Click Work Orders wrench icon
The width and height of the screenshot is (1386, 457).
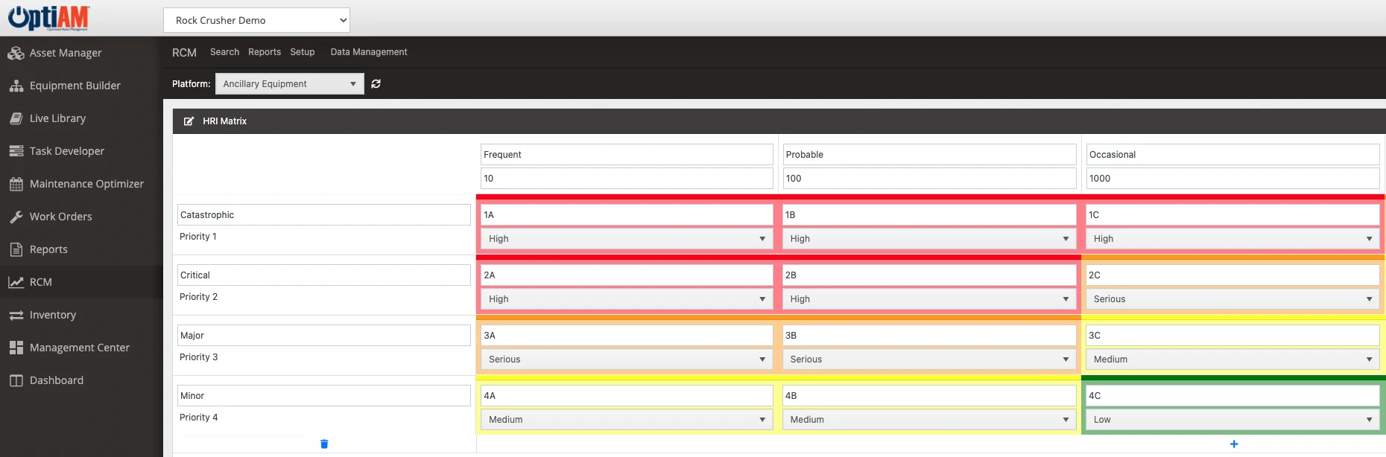(x=16, y=217)
